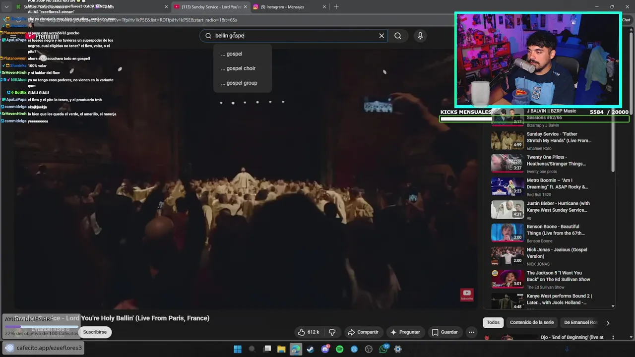This screenshot has width=635, height=357.
Task: Close the Sunday Service YouTube tab
Action: 245,7
